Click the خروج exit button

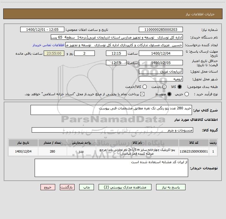point(48,187)
